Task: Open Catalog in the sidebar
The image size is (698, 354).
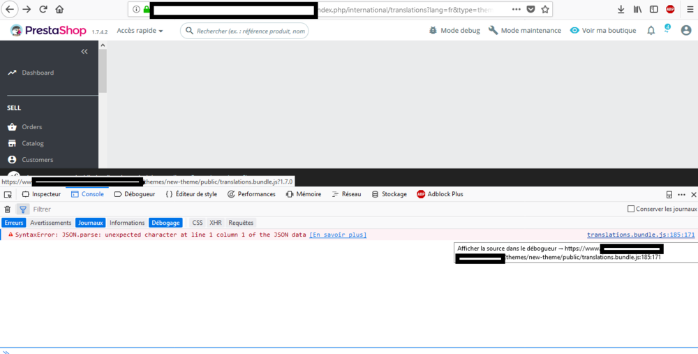Action: 26,143
